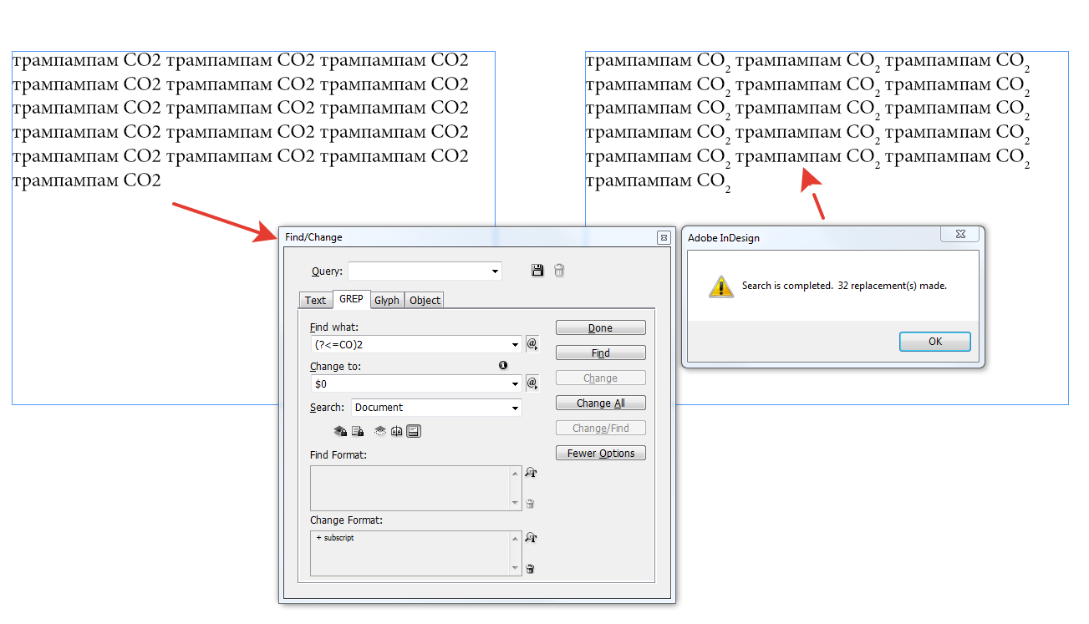Screen dimensions: 1089x624
Task: Click the 'Find Format:' label
Action: [x=338, y=455]
